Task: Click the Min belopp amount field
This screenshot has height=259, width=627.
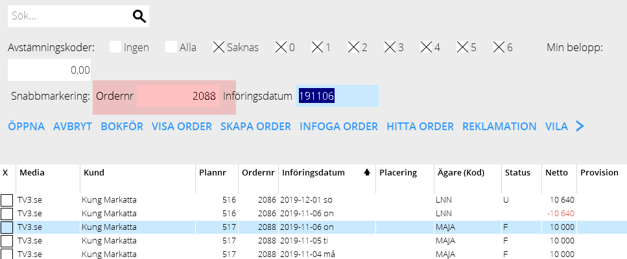Action: pos(49,70)
